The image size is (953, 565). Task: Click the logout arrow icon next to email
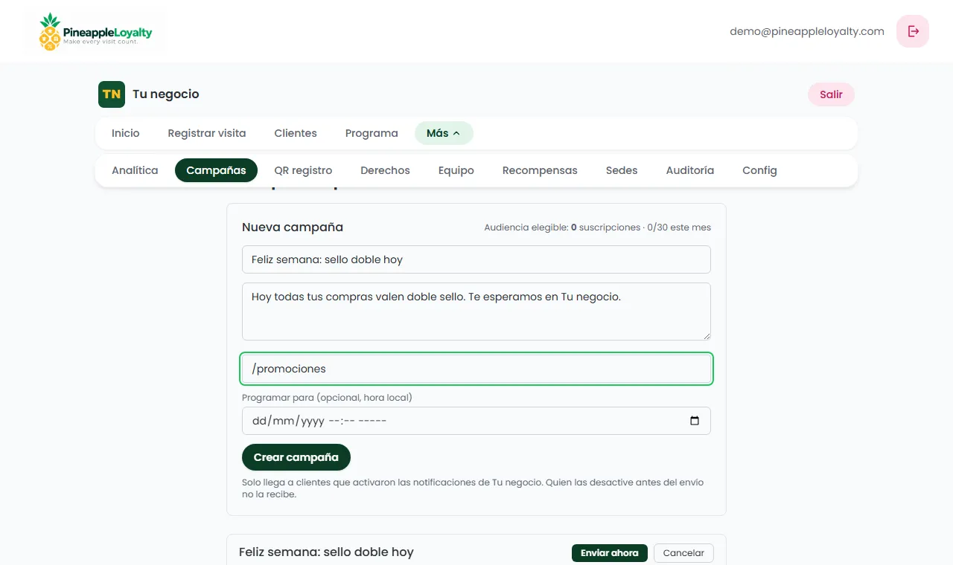click(x=913, y=31)
